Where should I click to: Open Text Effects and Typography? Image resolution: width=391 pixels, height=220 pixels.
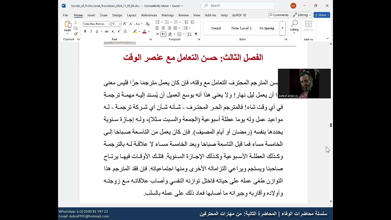[x=125, y=31]
